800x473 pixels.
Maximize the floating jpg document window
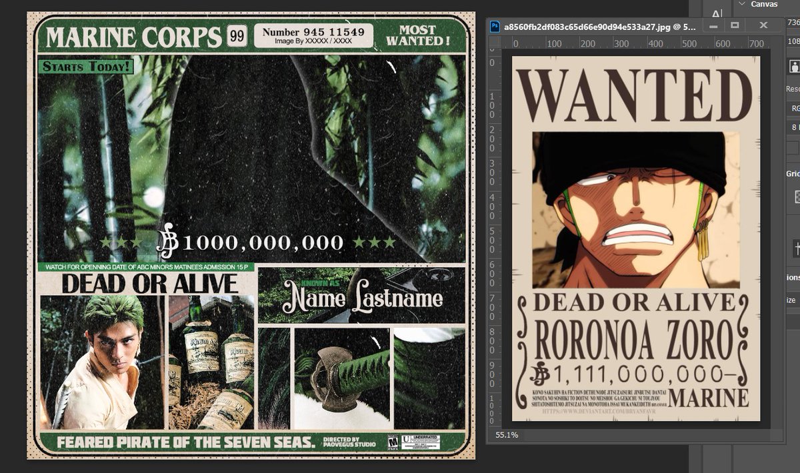pos(735,26)
